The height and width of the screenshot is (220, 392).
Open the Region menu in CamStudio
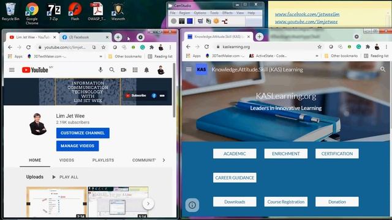[184, 13]
